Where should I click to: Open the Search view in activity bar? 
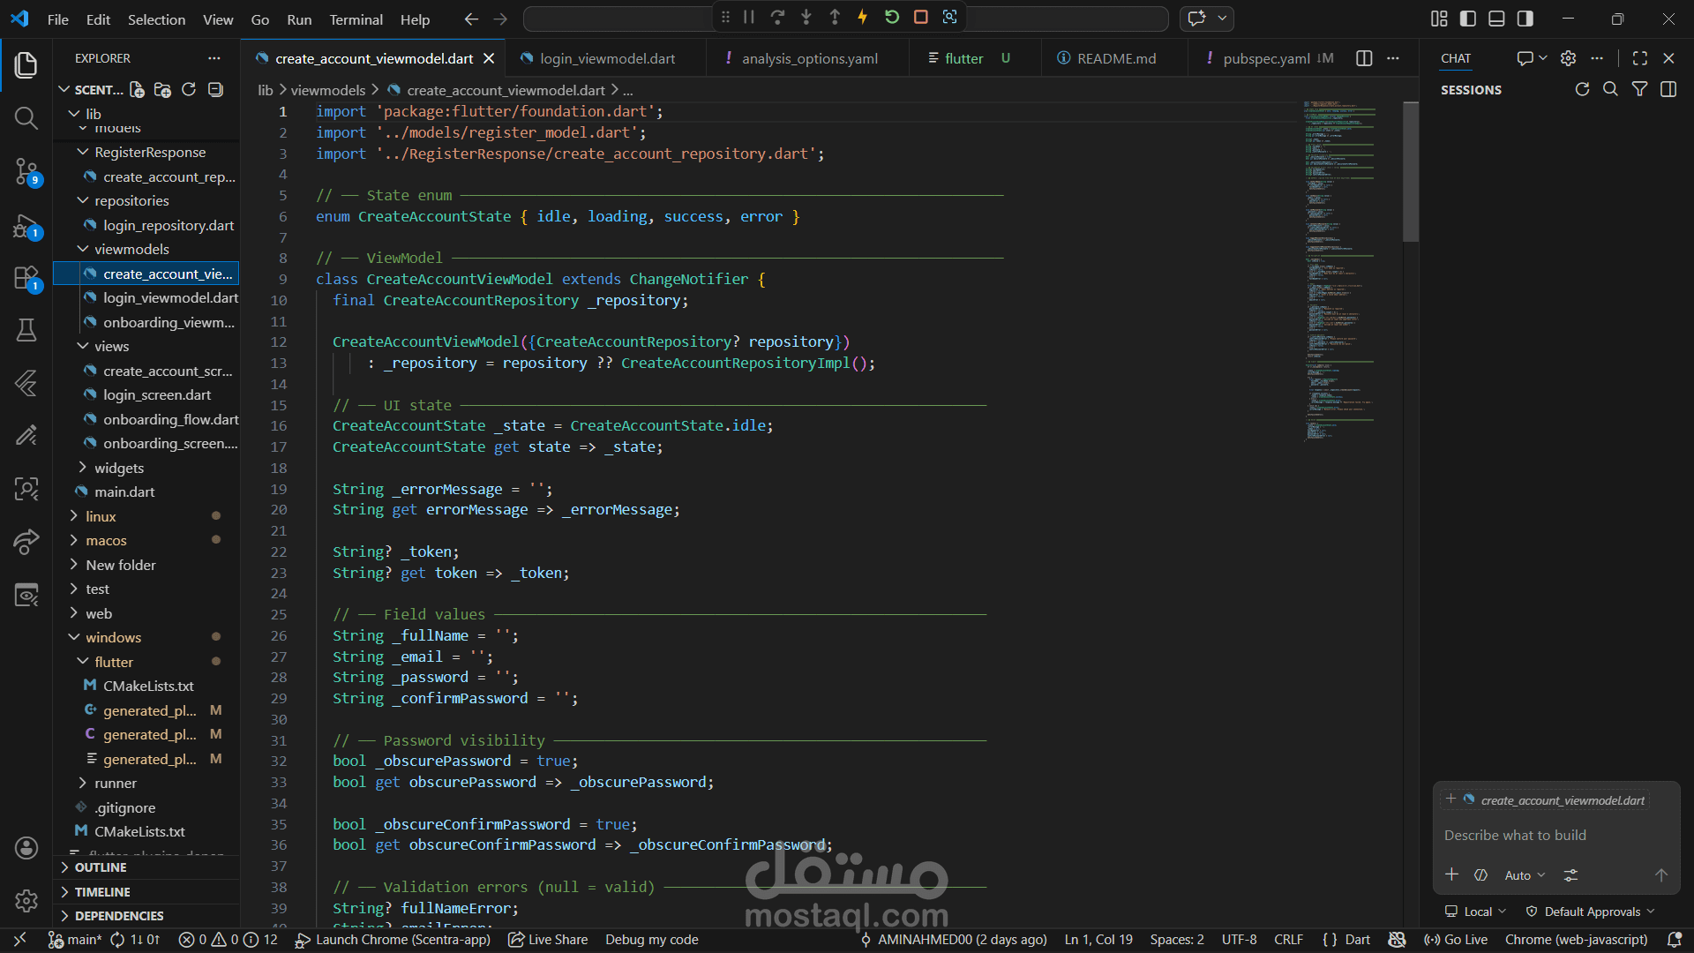[26, 118]
